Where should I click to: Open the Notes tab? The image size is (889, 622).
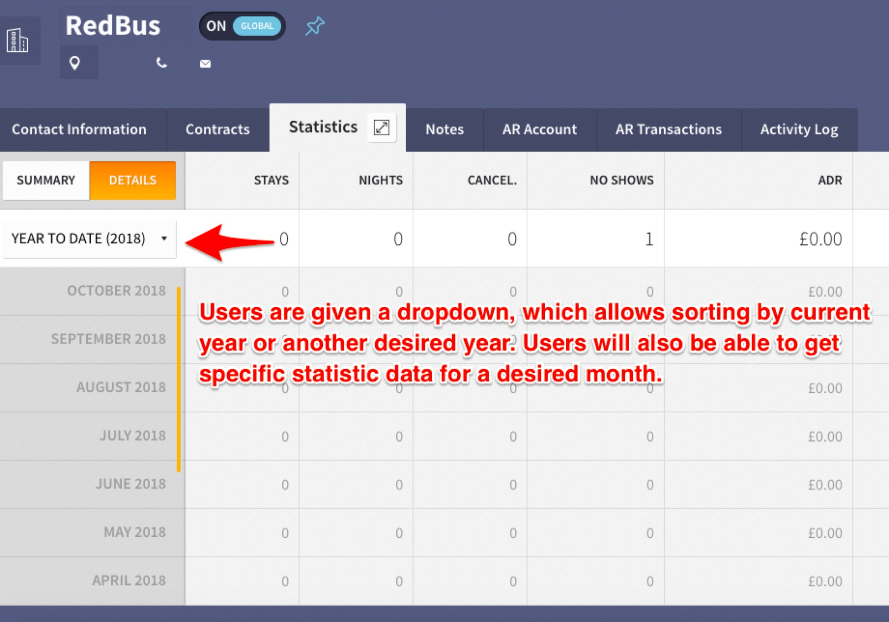tap(444, 130)
